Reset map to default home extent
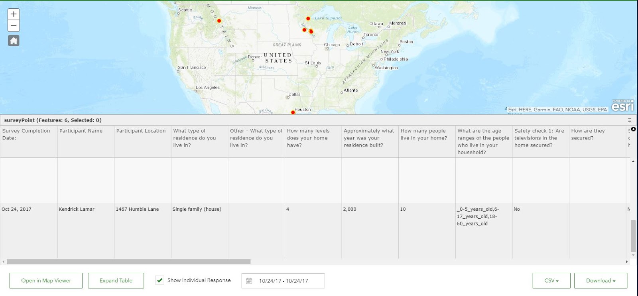Image resolution: width=638 pixels, height=296 pixels. (14, 41)
